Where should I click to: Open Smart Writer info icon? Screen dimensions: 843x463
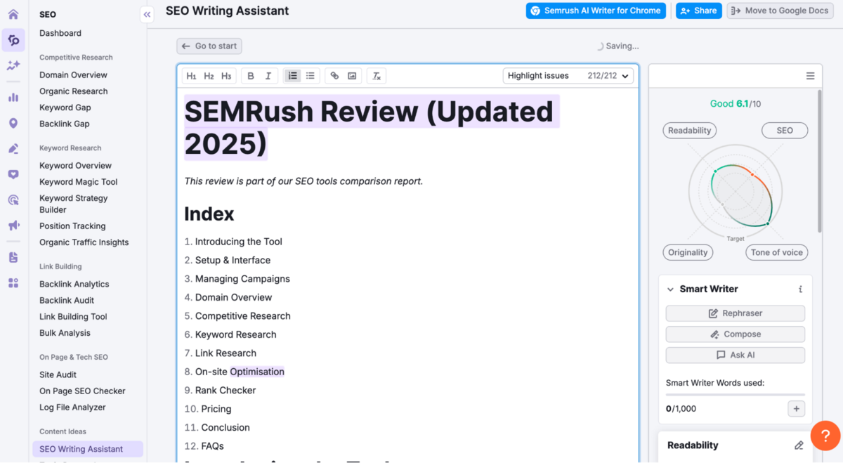800,289
